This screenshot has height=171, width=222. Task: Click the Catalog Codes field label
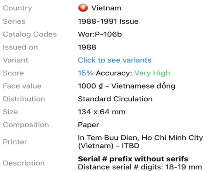30,34
